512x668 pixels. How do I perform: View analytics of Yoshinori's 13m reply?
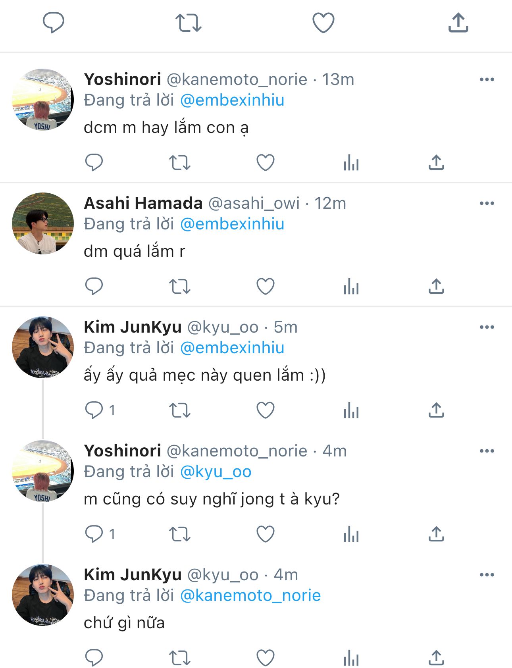[351, 163]
